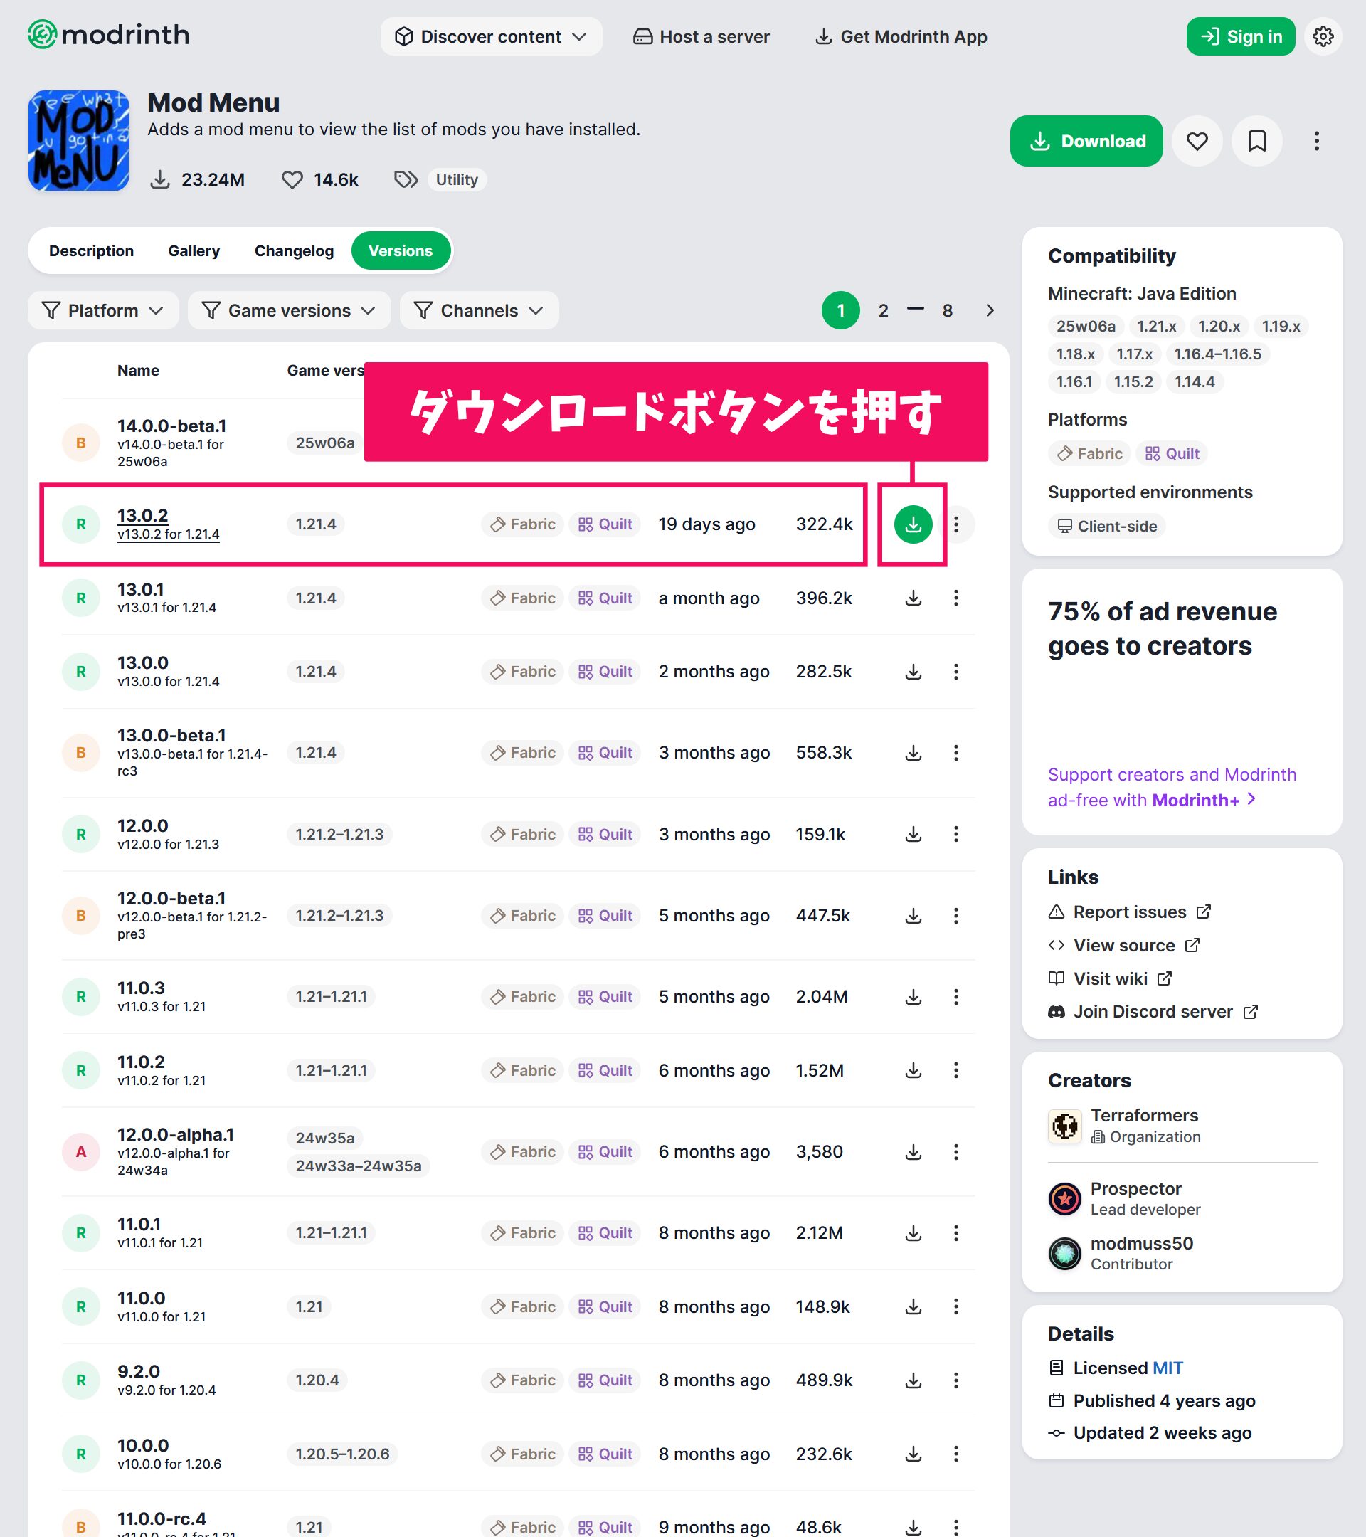
Task: Click the green download icon for version 13.0.2
Action: point(913,524)
